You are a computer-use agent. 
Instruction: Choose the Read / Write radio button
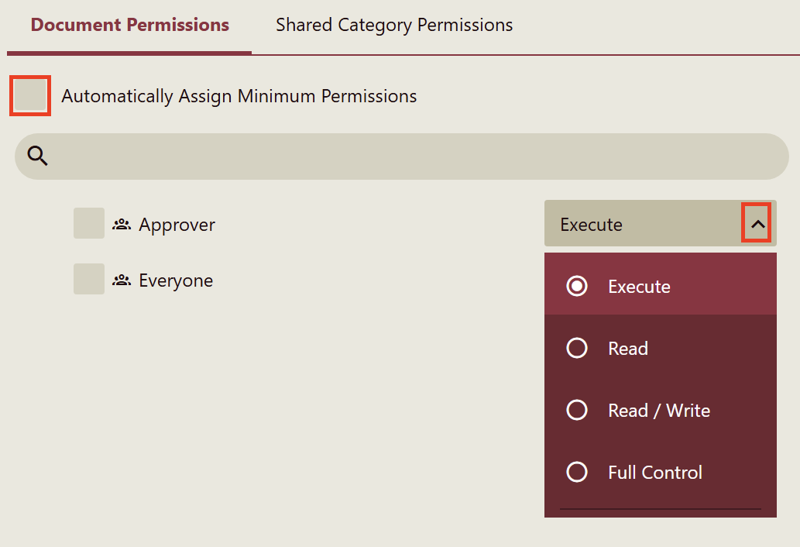[x=577, y=410]
